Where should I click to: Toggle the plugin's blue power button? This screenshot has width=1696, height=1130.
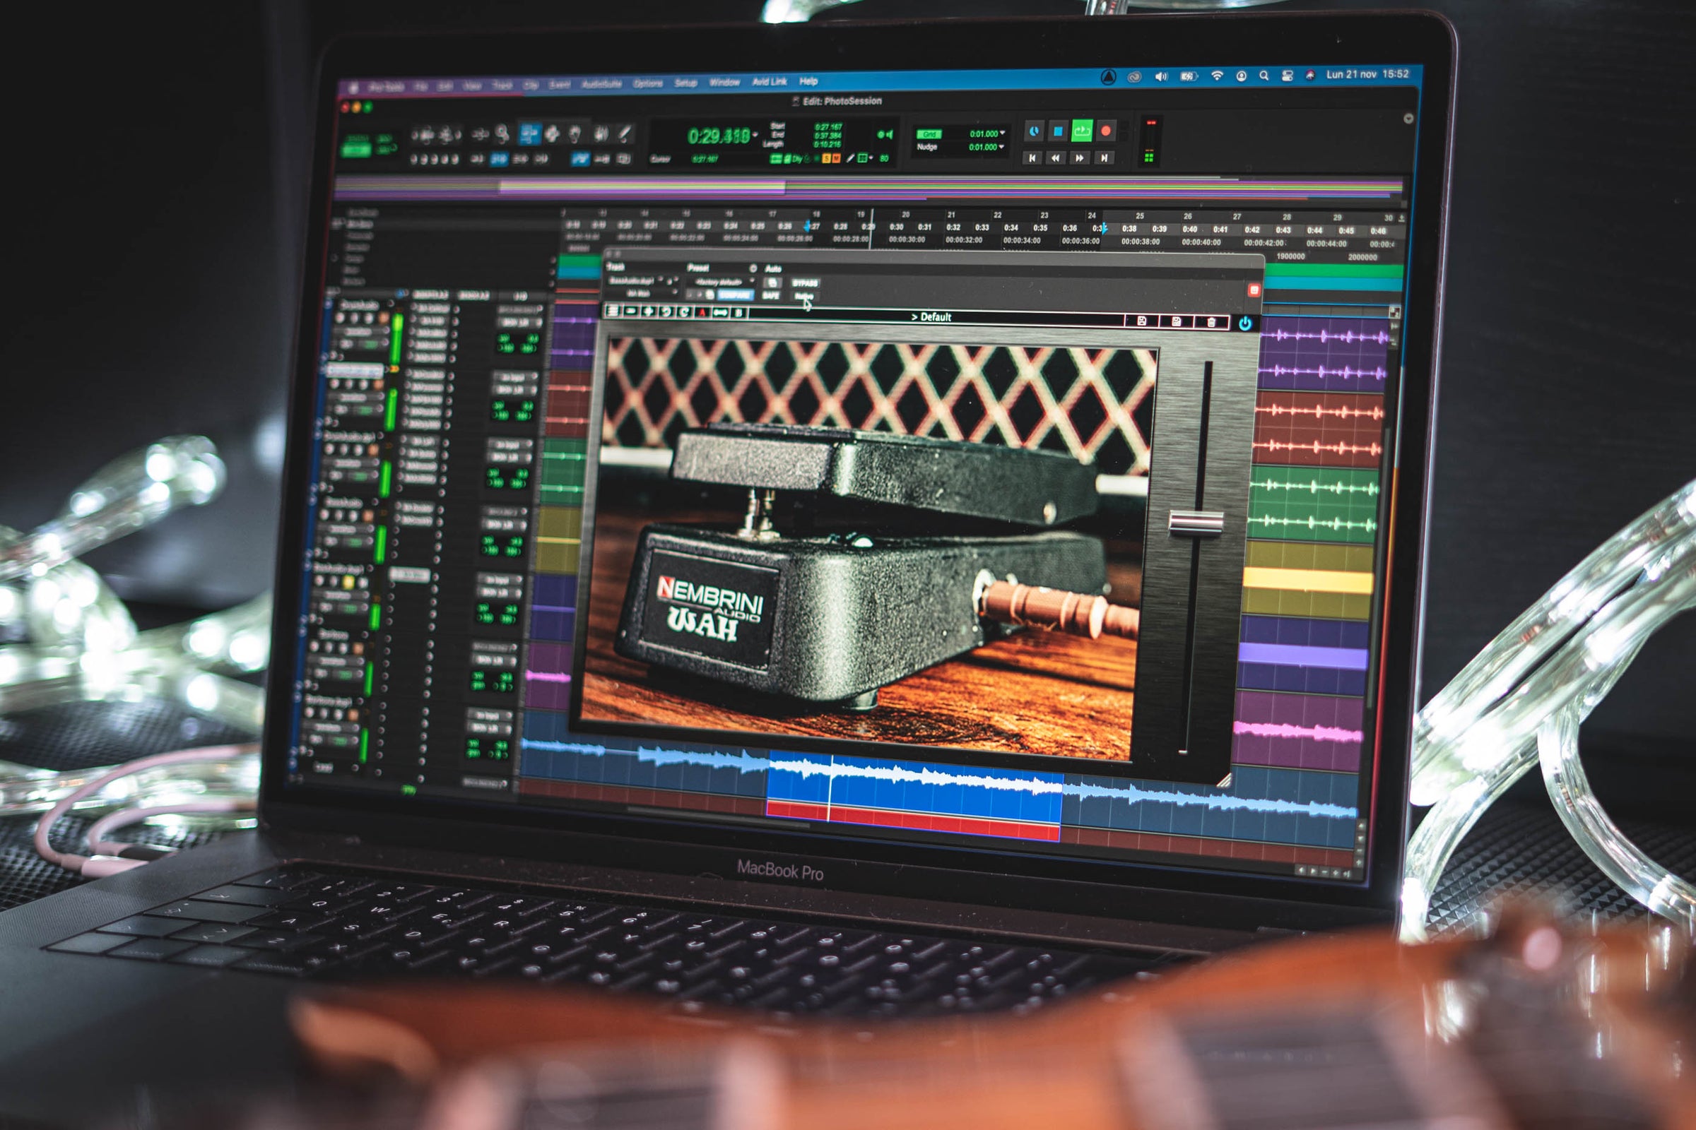coord(1245,323)
